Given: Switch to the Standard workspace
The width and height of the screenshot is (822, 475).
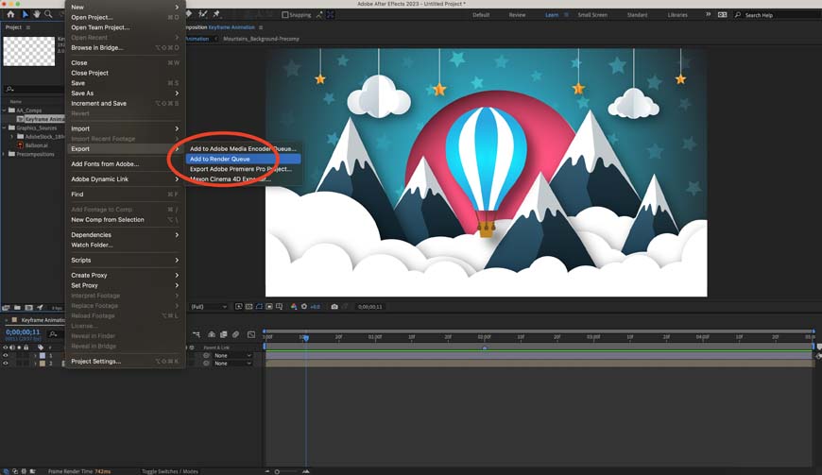Looking at the screenshot, I should click(637, 15).
